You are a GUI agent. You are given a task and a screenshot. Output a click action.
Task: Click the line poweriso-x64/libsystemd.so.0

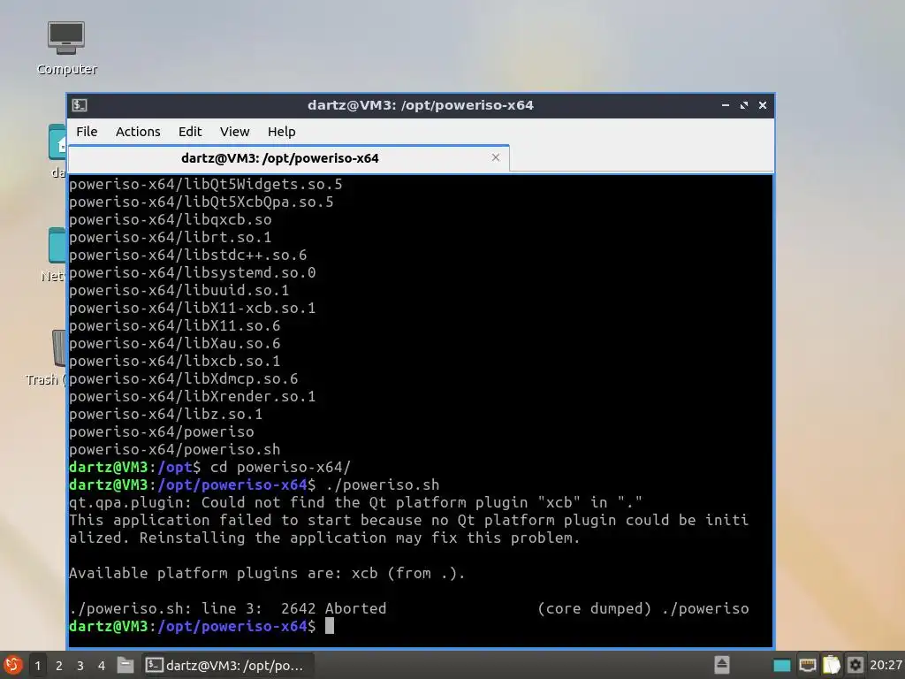(x=192, y=272)
